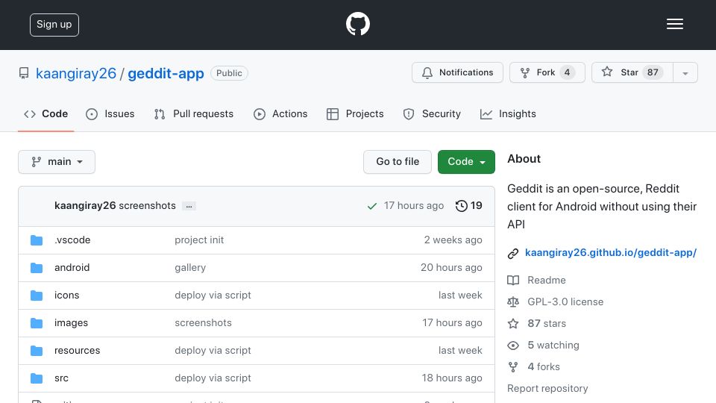The height and width of the screenshot is (403, 716).
Task: Click the eye icon beside 5 watching
Action: 513,346
